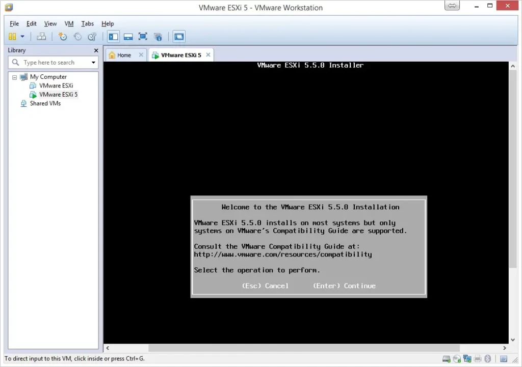The image size is (522, 367).
Task: Click the hard disk status icon
Action: point(447,359)
